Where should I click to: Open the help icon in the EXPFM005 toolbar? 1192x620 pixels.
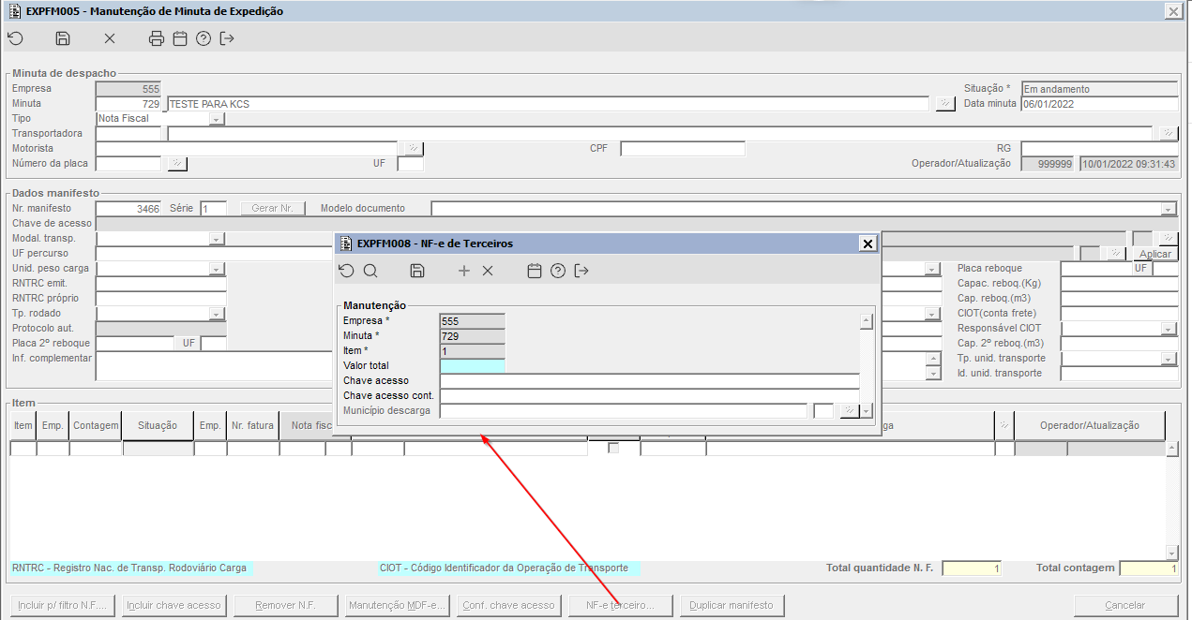click(204, 38)
